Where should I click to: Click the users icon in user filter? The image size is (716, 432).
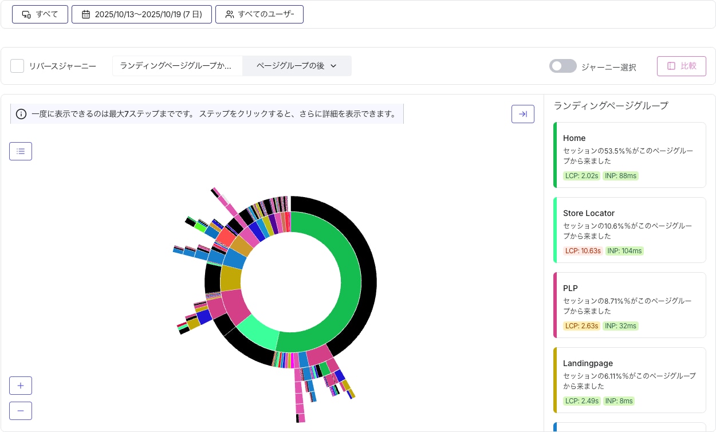click(x=230, y=14)
